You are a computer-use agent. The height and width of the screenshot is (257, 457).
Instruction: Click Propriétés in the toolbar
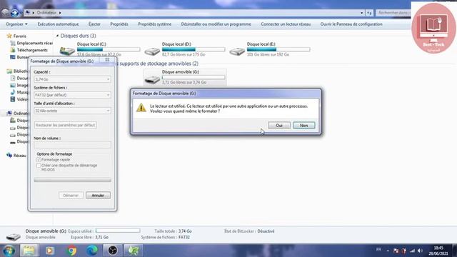(119, 24)
